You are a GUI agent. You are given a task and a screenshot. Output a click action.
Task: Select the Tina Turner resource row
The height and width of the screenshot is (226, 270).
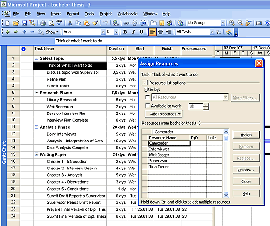pyautogui.click(x=183, y=167)
